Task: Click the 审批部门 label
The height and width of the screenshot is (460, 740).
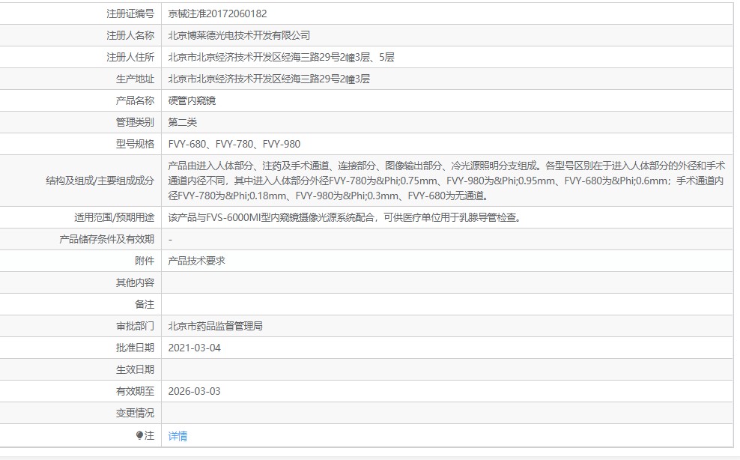Action: click(x=135, y=326)
